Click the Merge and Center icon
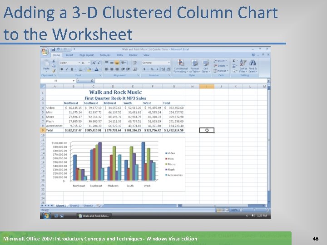Viewport: 327px width, 245px height. pyautogui.click(x=135, y=69)
